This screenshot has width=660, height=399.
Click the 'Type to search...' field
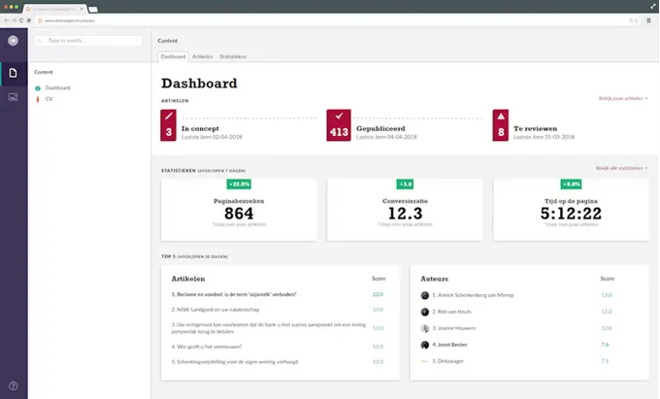[x=92, y=41]
